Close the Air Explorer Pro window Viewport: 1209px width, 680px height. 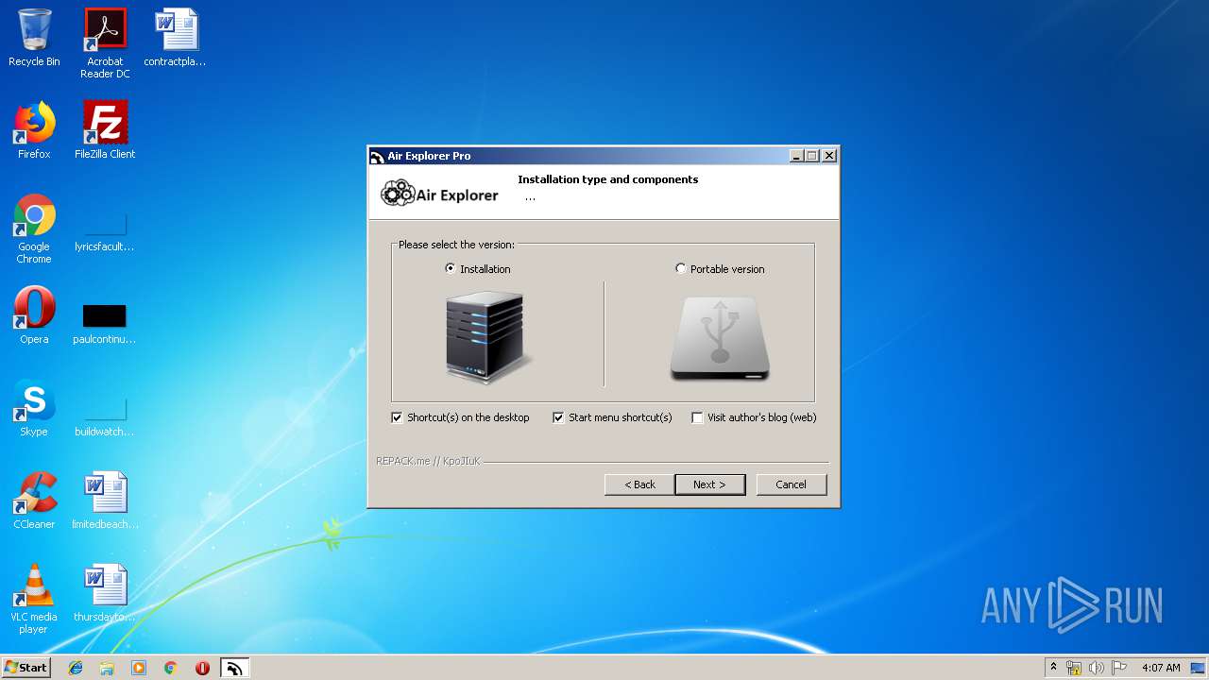(x=829, y=156)
